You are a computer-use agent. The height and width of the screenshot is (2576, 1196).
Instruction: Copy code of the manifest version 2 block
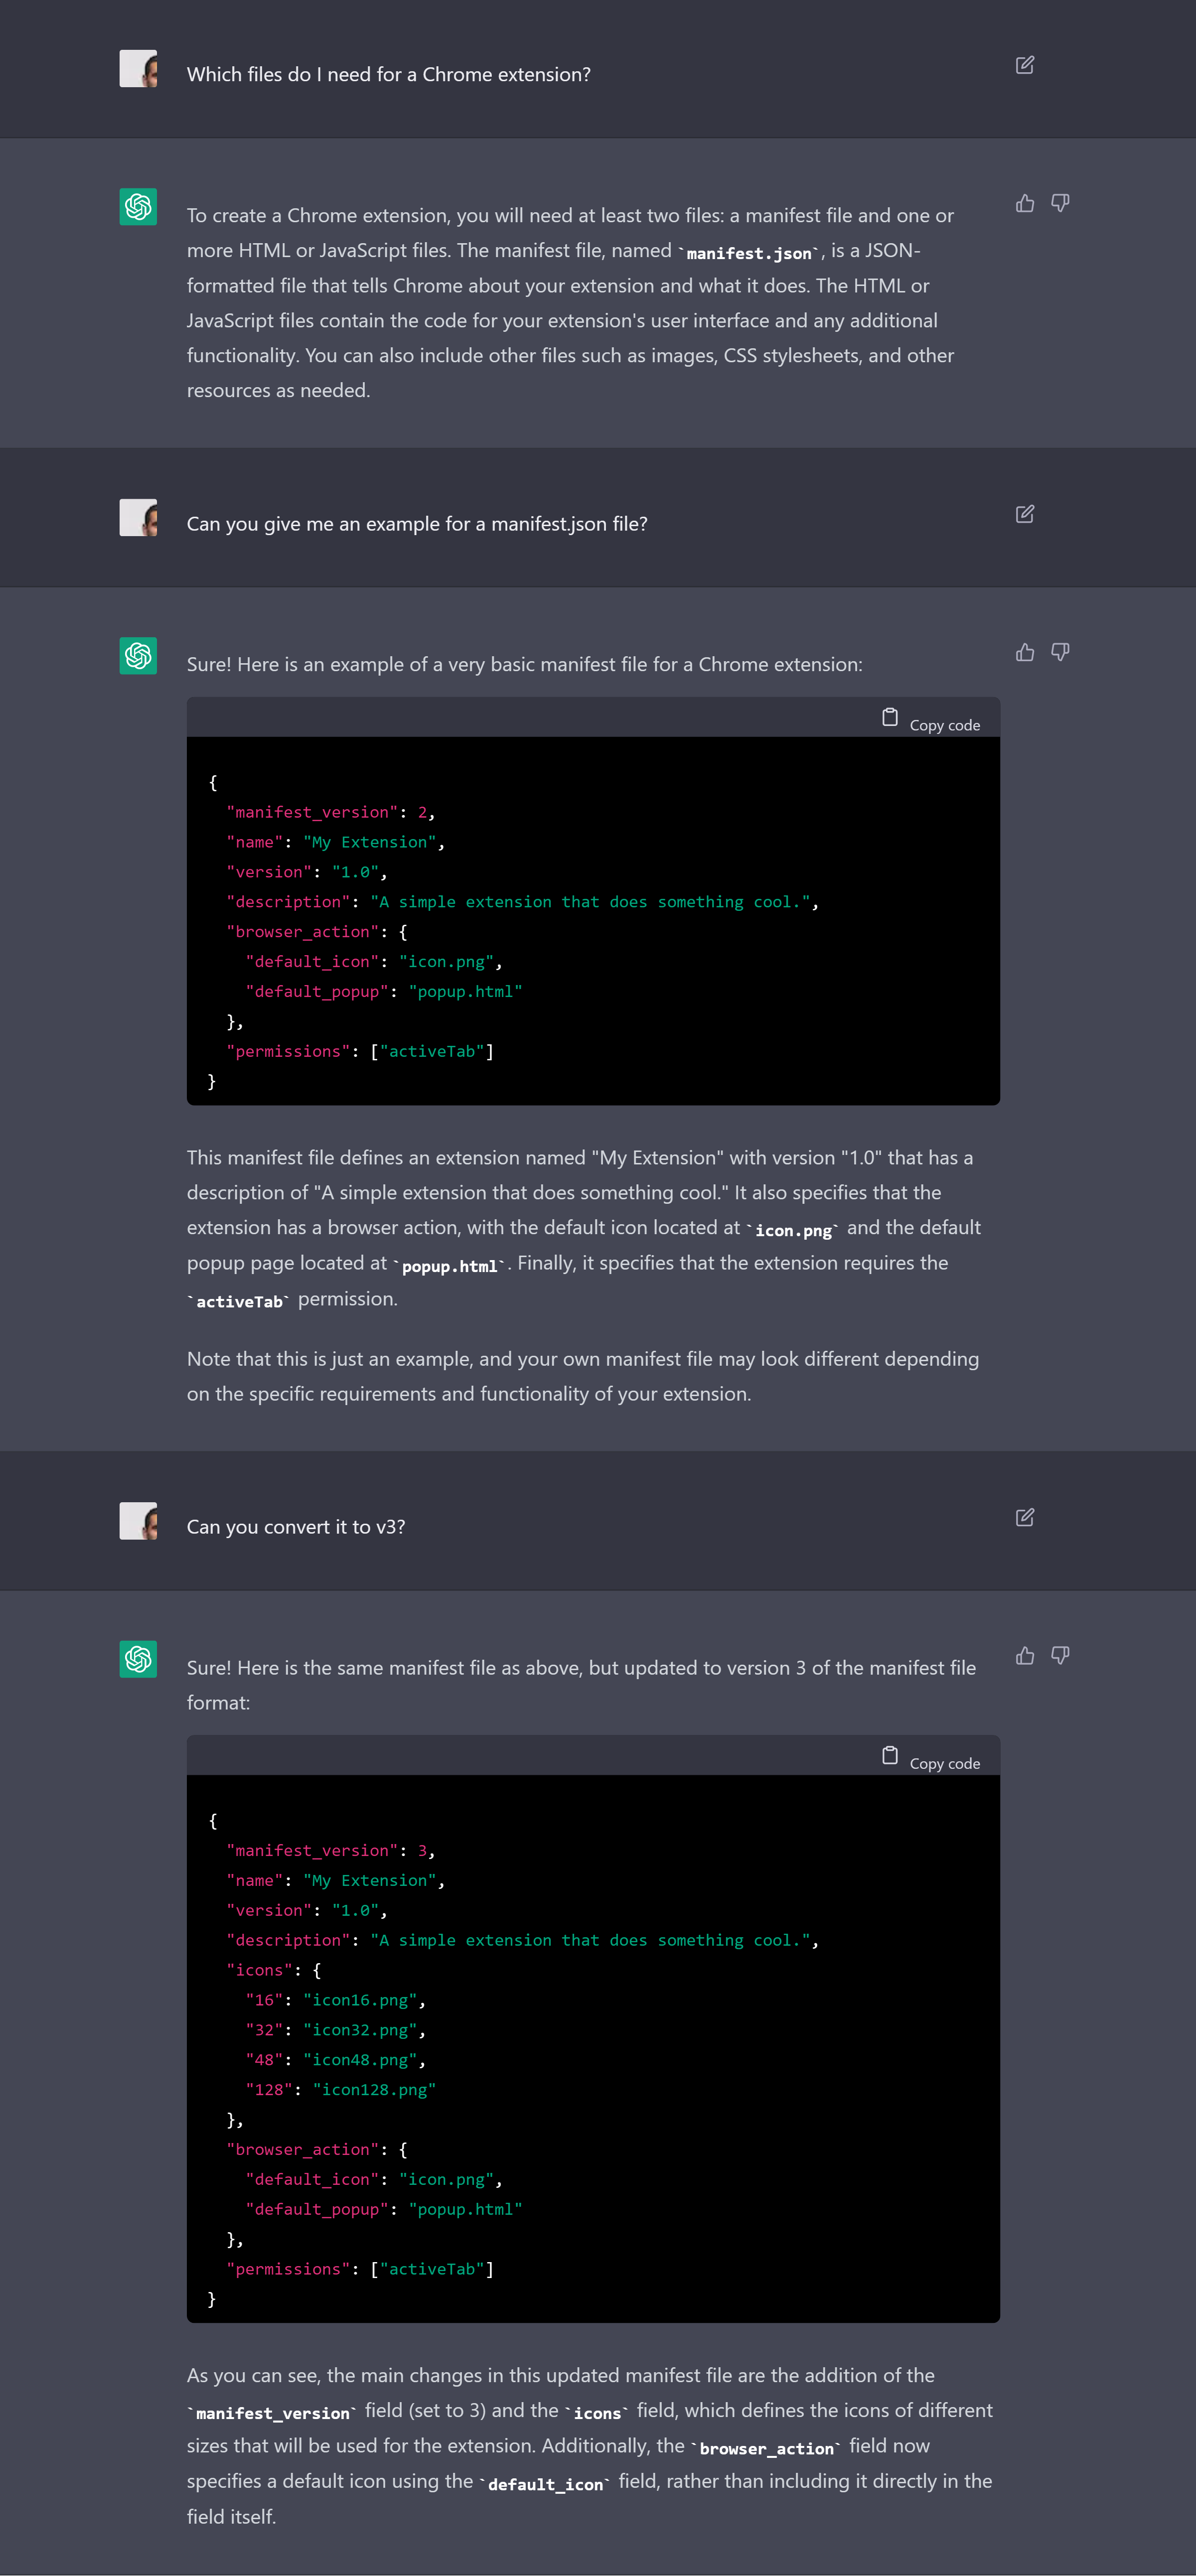[943, 725]
